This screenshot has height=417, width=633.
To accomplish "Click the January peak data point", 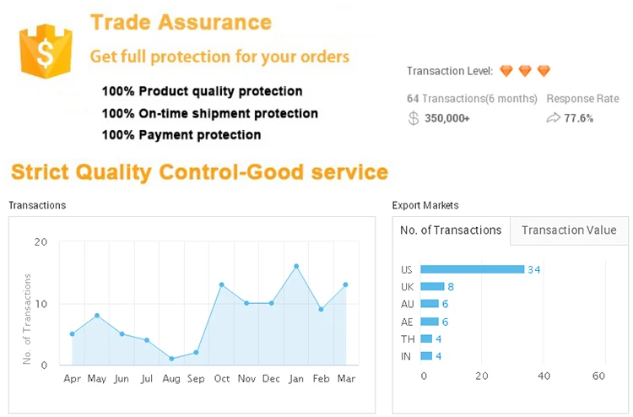I will pyautogui.click(x=296, y=267).
